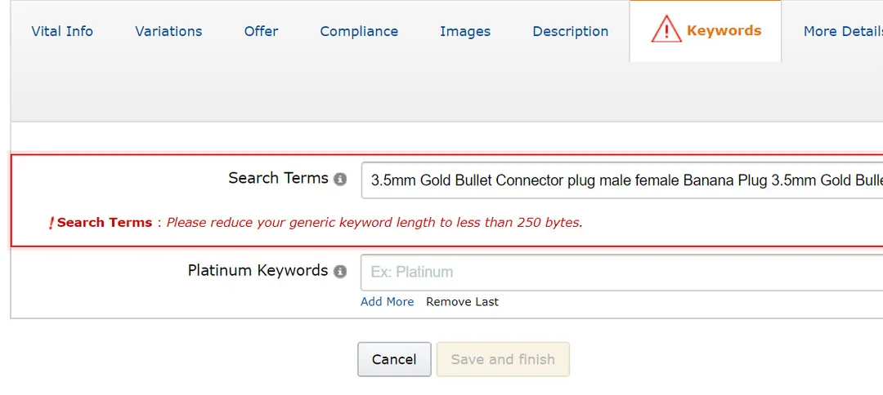
Task: Focus the Search Terms text field
Action: 621,180
